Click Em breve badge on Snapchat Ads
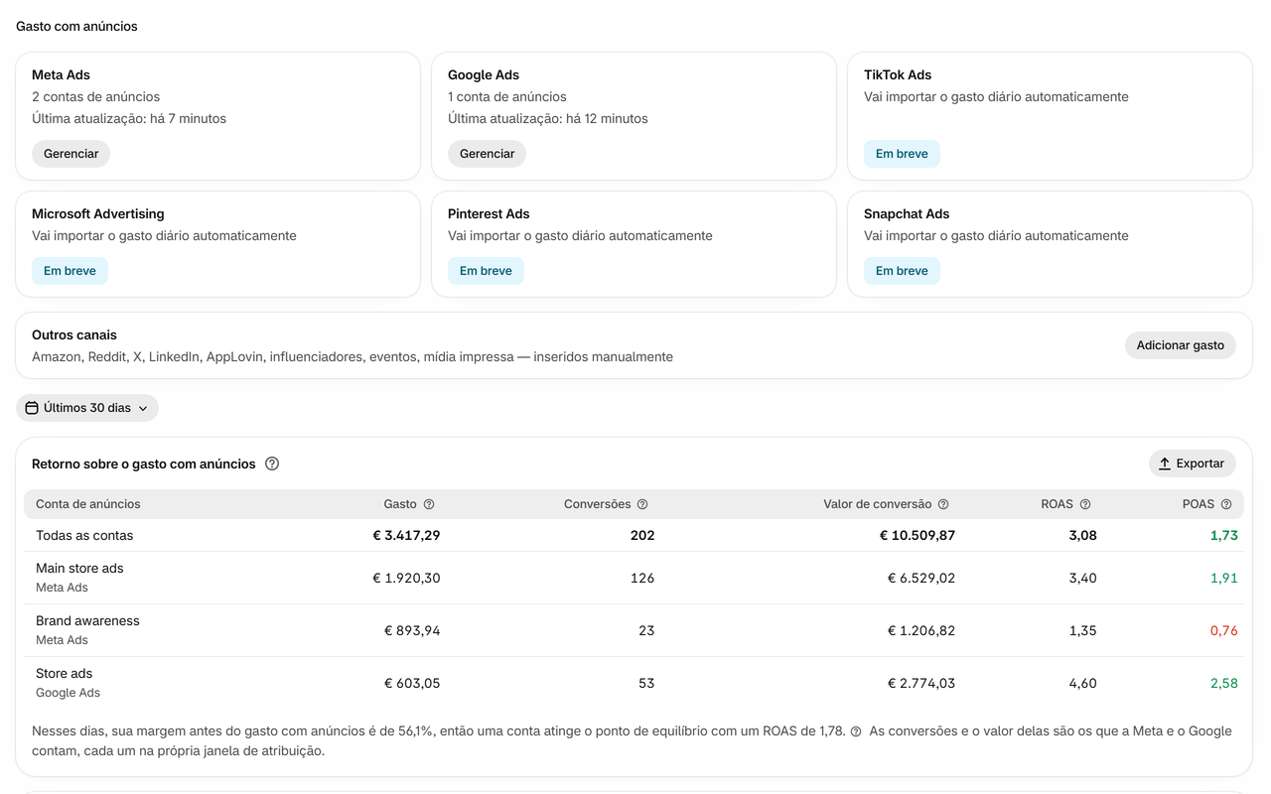Image resolution: width=1271 pixels, height=794 pixels. [902, 271]
